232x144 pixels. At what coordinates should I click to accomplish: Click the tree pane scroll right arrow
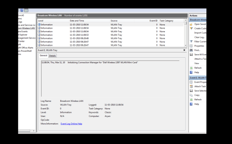(x=34, y=130)
